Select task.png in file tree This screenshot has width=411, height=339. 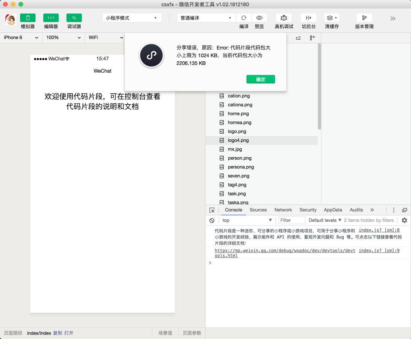(236, 194)
